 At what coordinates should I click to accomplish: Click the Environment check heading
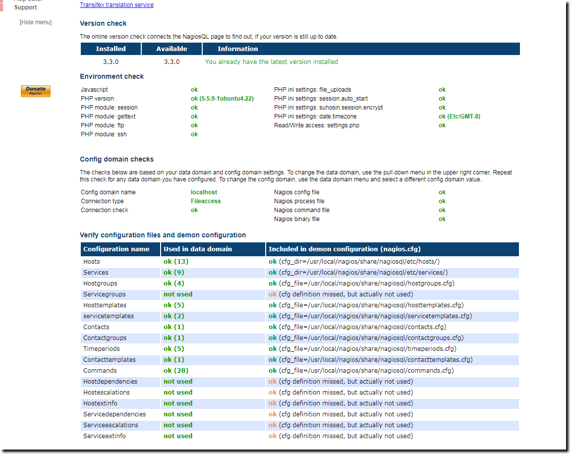coord(112,76)
